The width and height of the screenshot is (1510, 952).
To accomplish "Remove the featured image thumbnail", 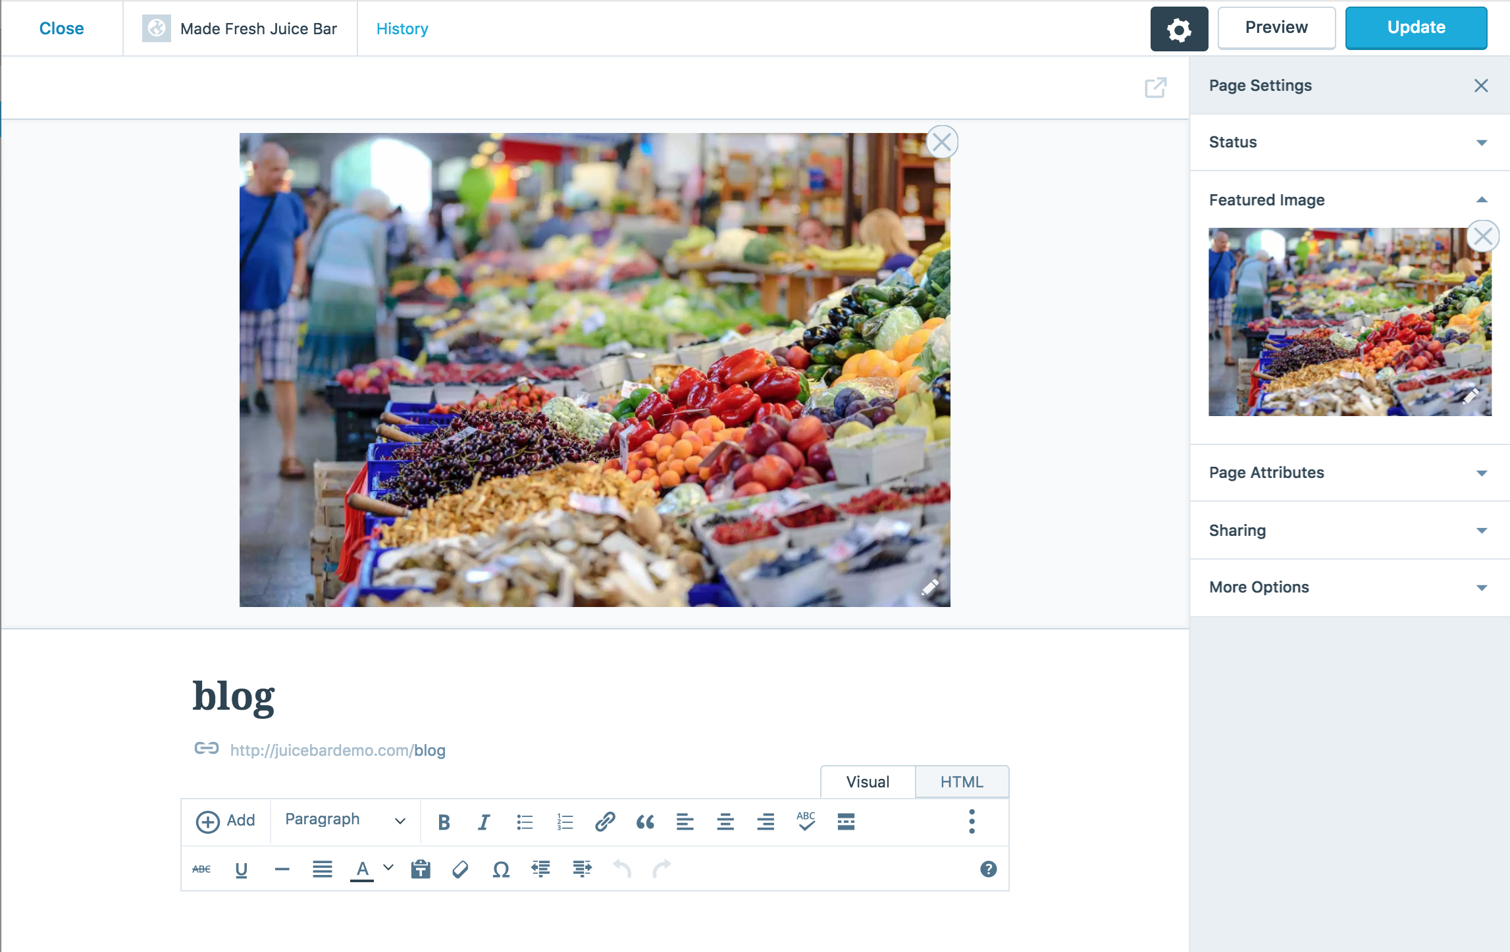I will pos(1483,236).
